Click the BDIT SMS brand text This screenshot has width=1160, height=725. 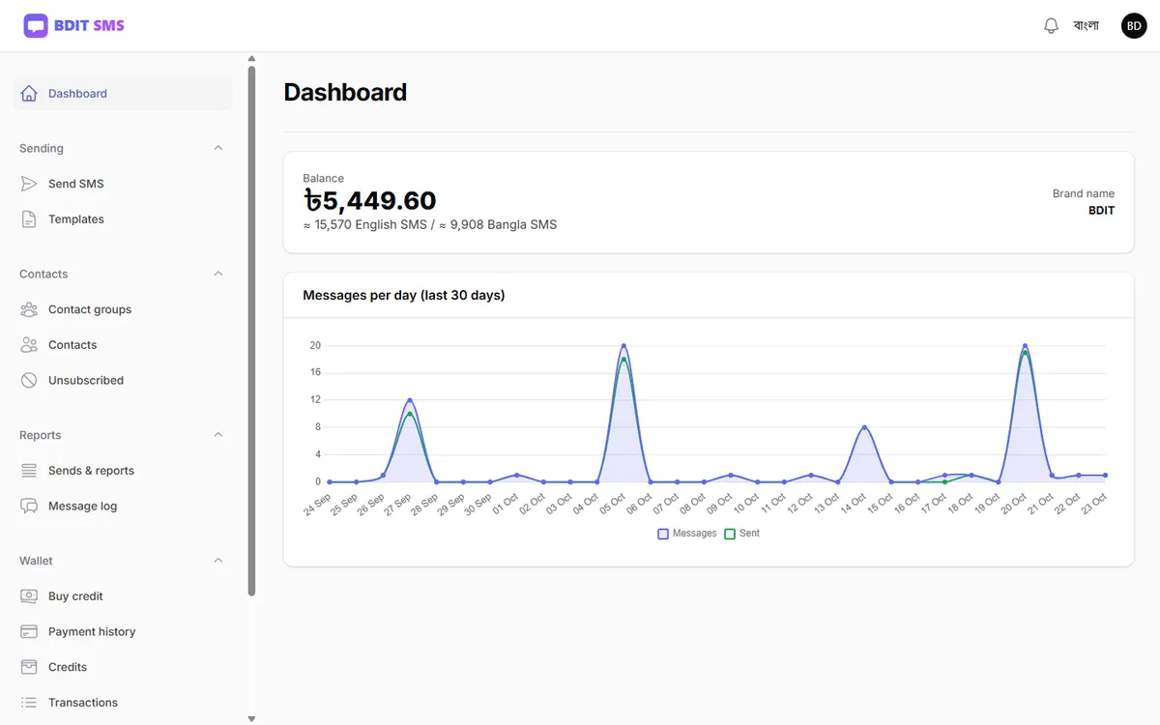pyautogui.click(x=89, y=26)
